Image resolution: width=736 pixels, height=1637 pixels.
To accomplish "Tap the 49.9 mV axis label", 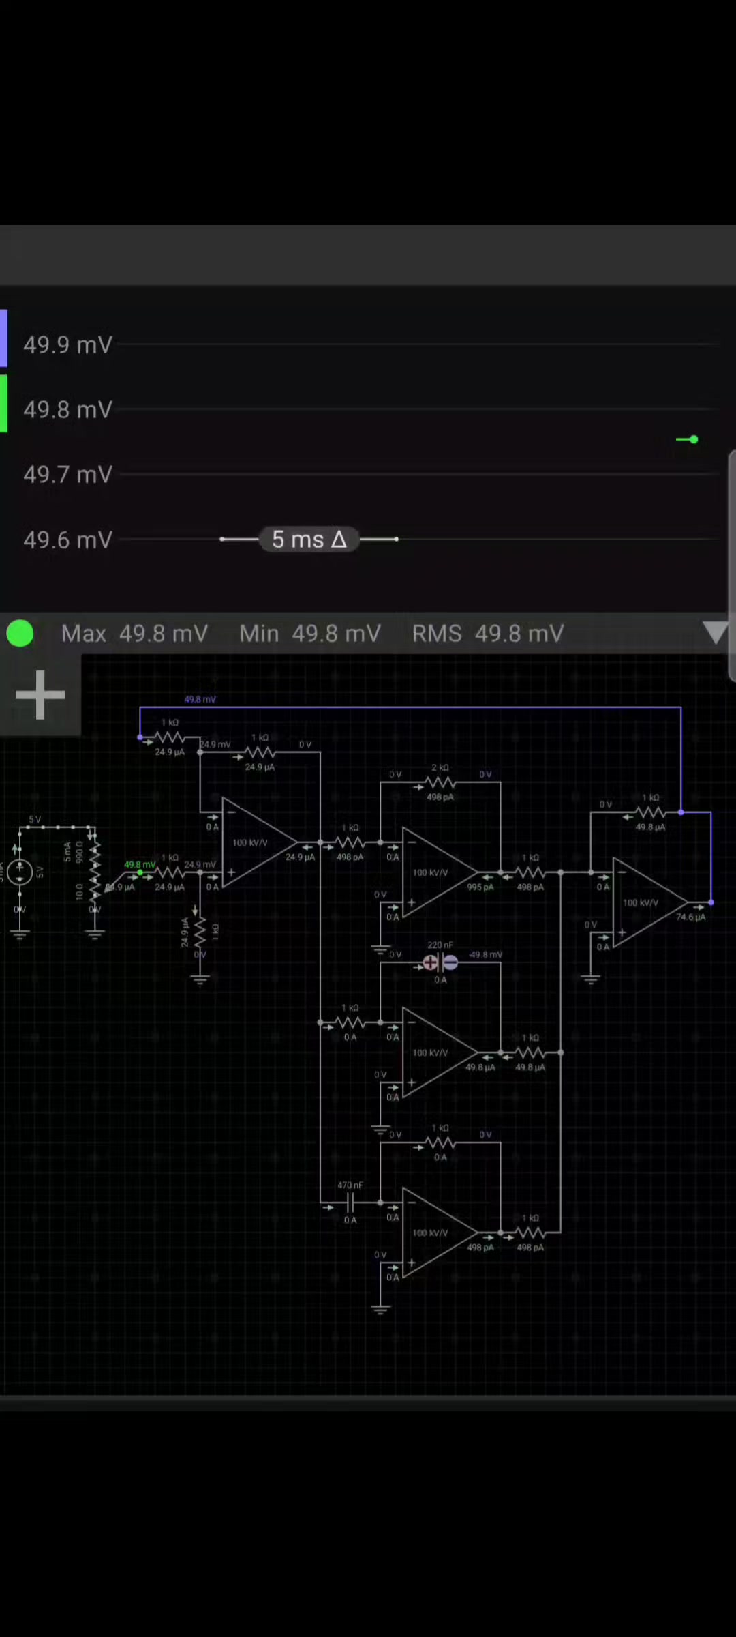I will (67, 344).
